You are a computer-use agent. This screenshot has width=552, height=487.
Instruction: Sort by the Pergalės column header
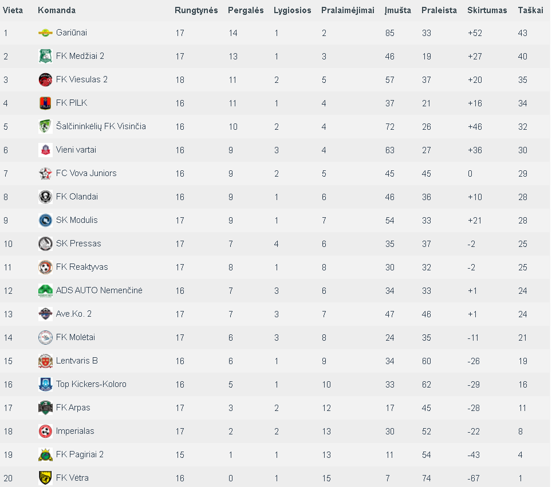coord(246,10)
